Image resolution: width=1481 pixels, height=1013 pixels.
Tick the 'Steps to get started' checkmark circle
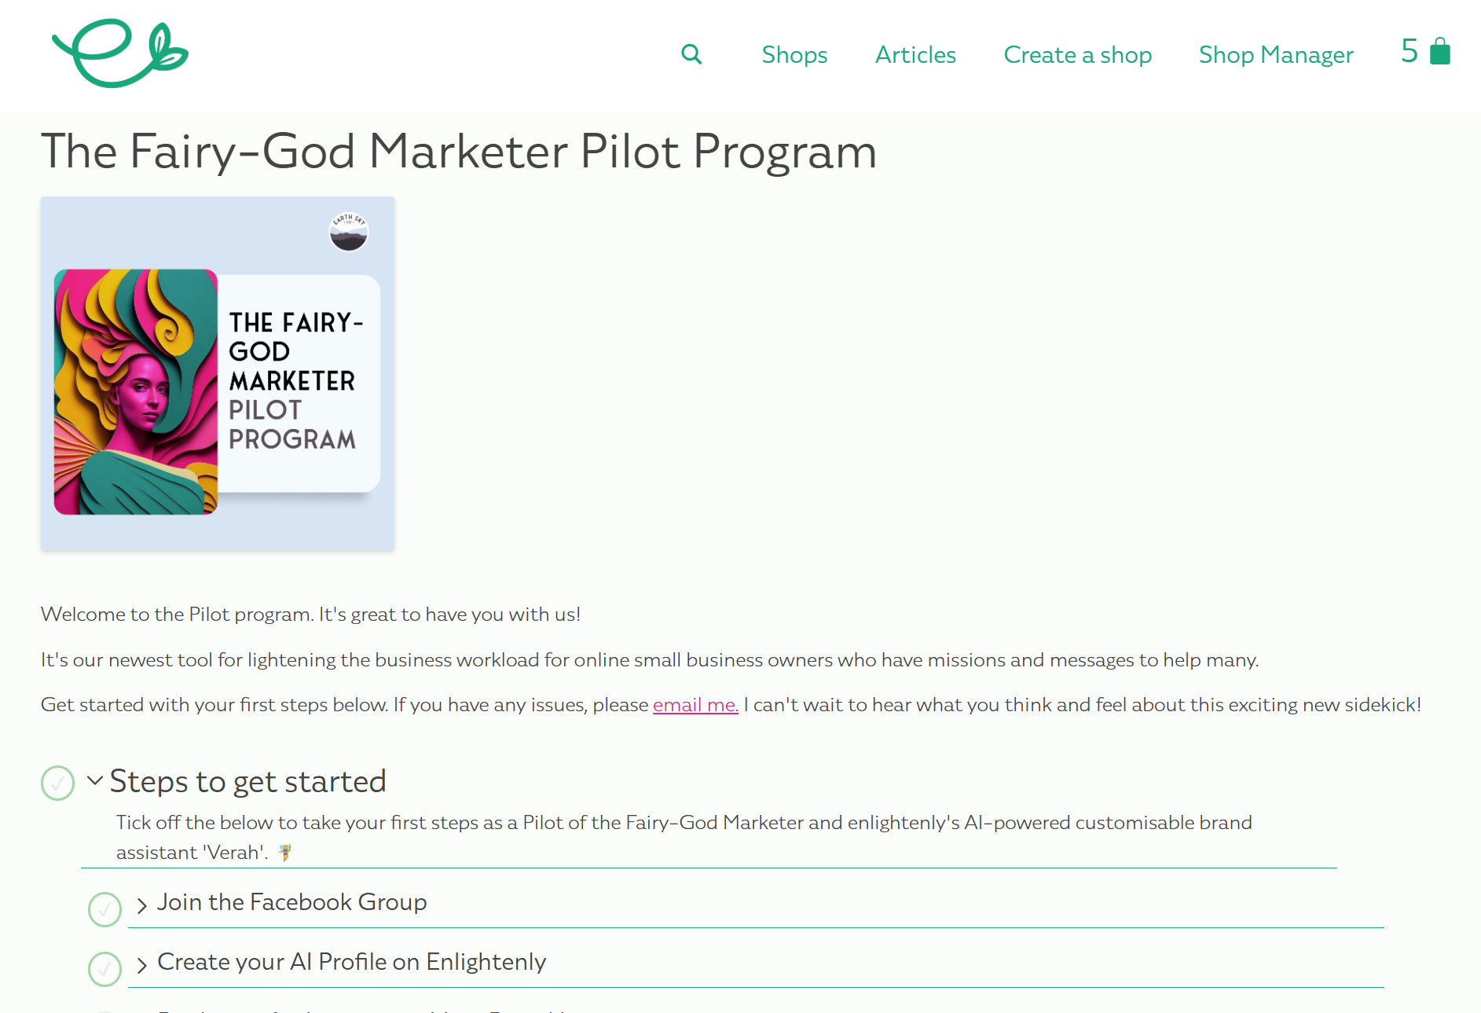[x=57, y=783]
